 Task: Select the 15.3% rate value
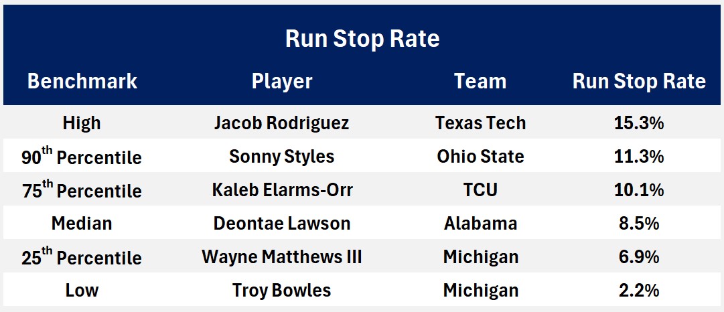click(x=639, y=123)
